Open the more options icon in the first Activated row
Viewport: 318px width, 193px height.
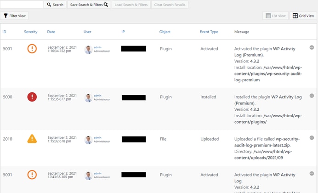click(x=312, y=47)
